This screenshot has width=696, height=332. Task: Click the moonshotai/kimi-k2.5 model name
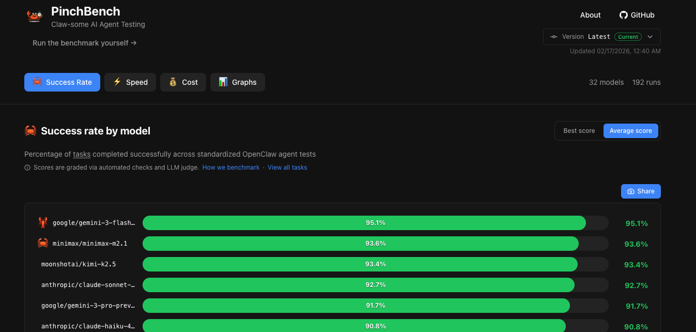(x=79, y=264)
